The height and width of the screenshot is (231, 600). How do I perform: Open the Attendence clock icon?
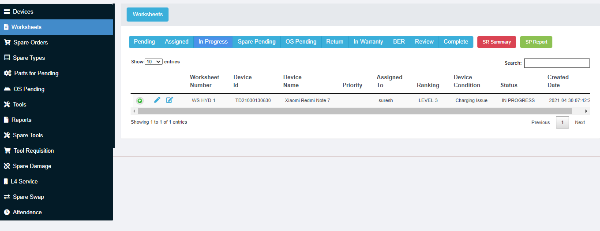pyautogui.click(x=7, y=212)
